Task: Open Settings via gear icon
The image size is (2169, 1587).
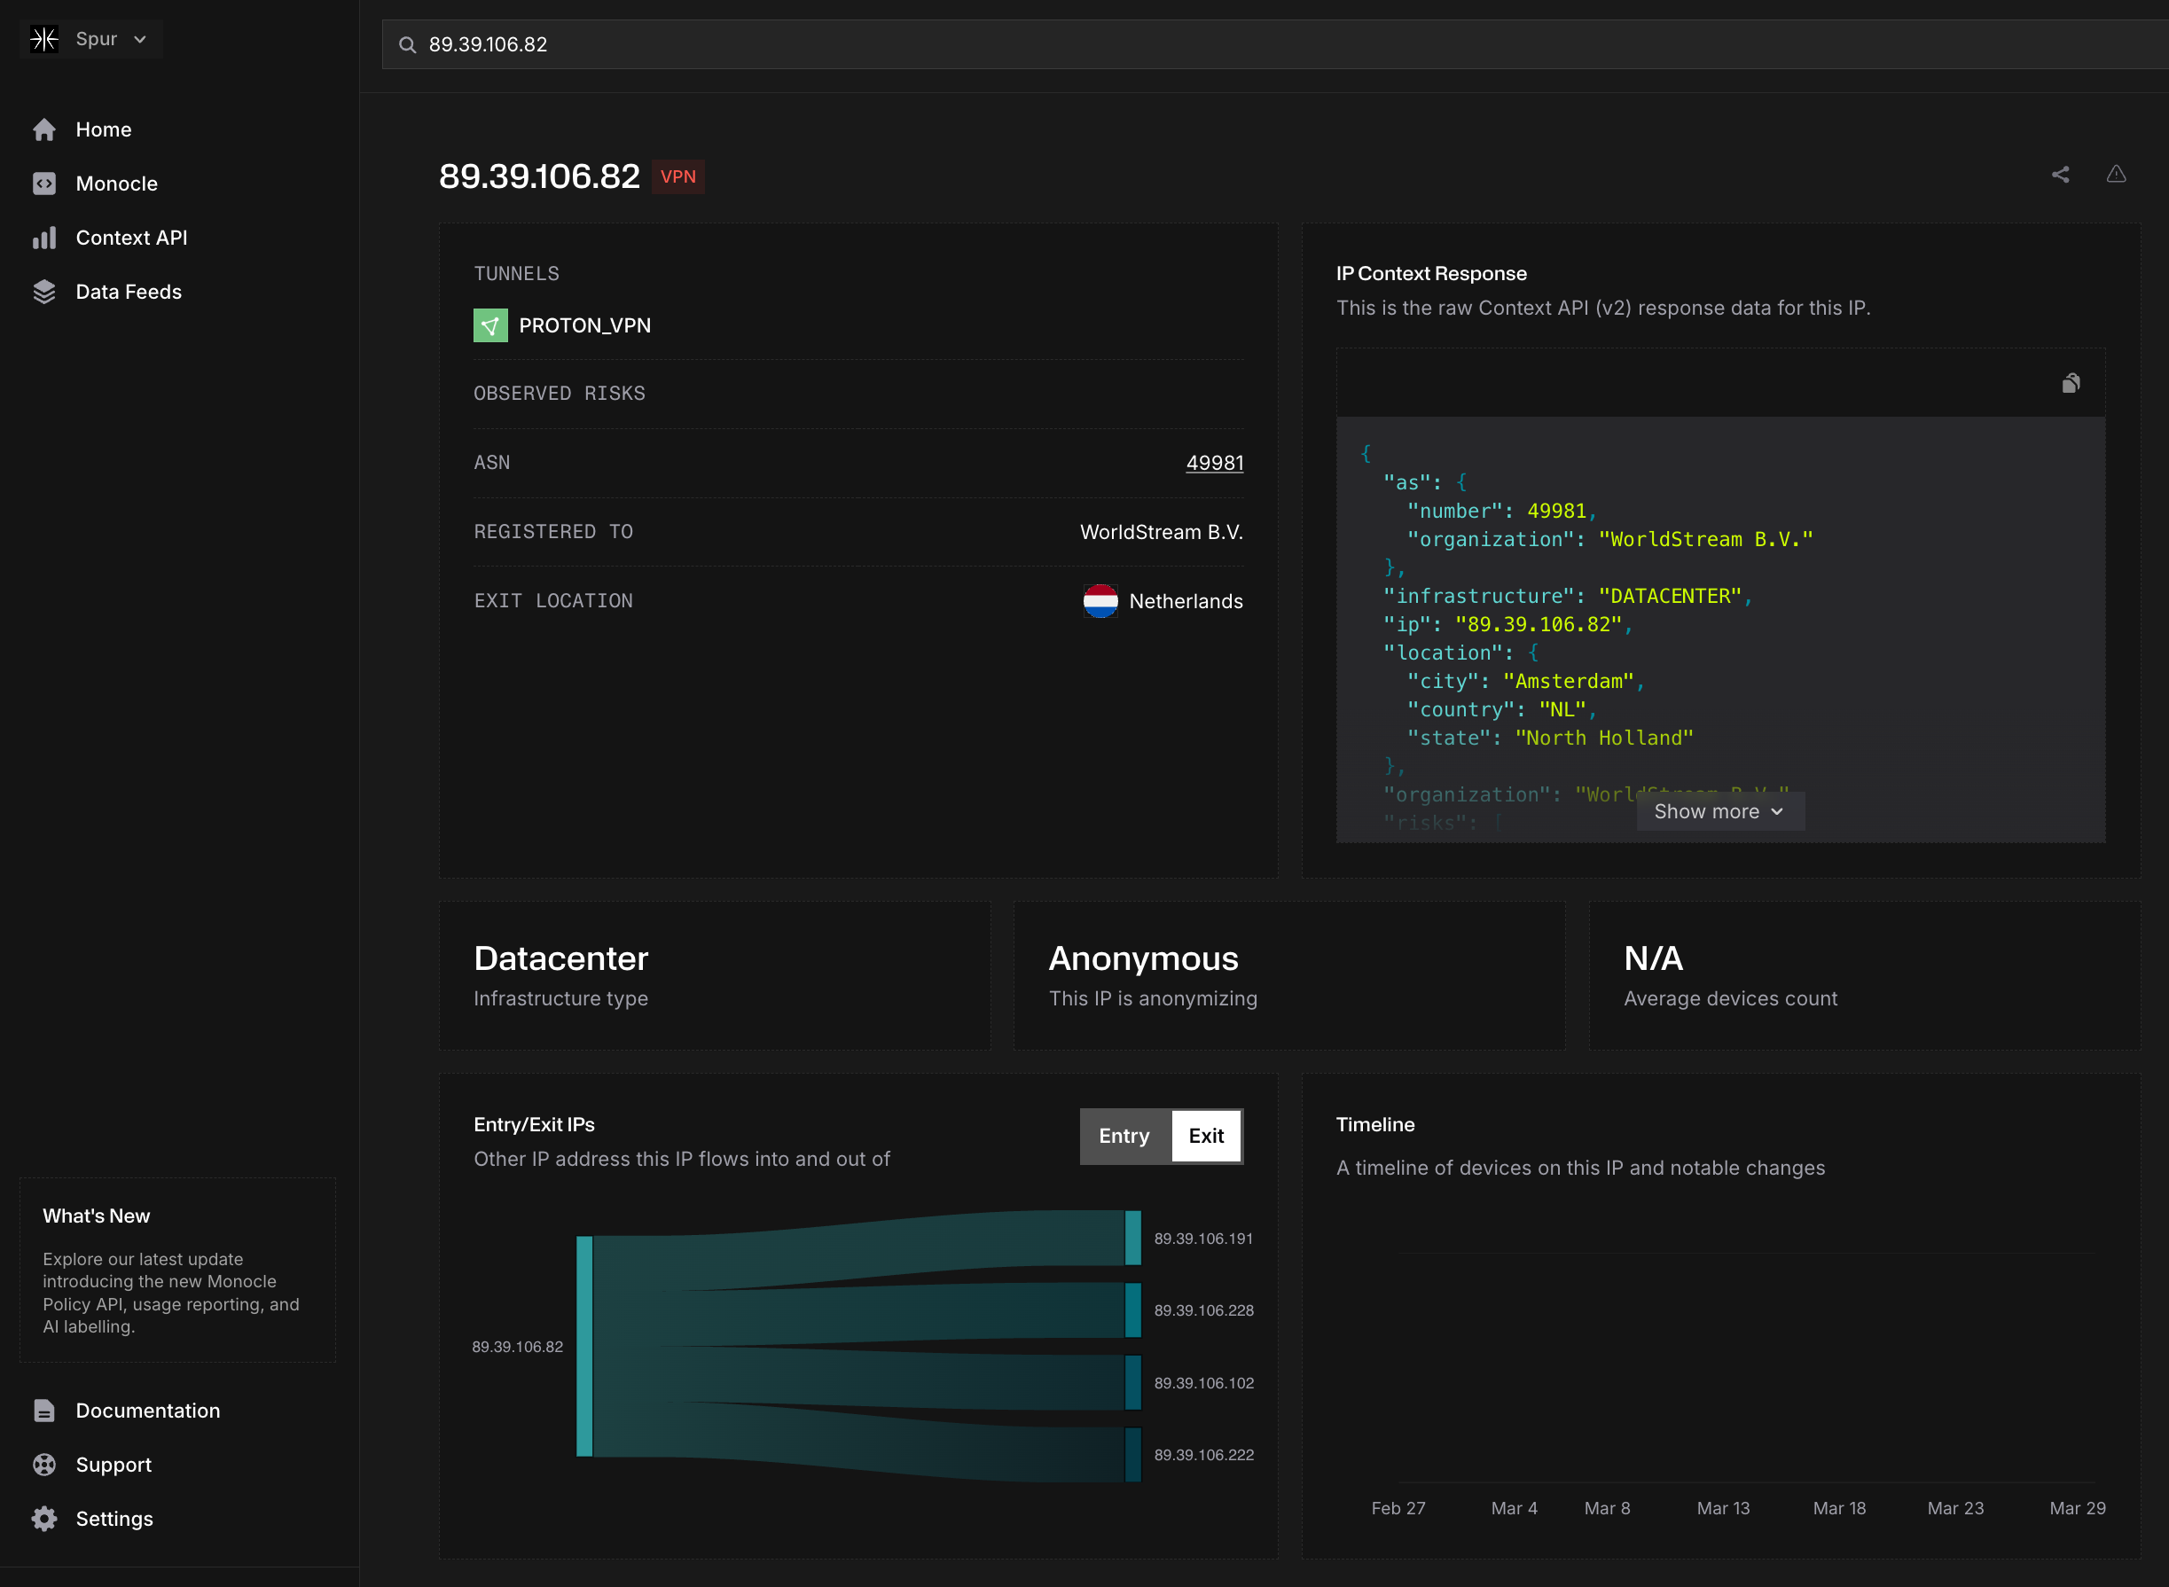Action: [x=44, y=1519]
